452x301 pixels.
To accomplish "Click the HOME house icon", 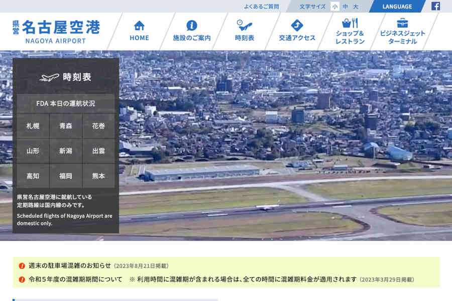I will (x=139, y=25).
